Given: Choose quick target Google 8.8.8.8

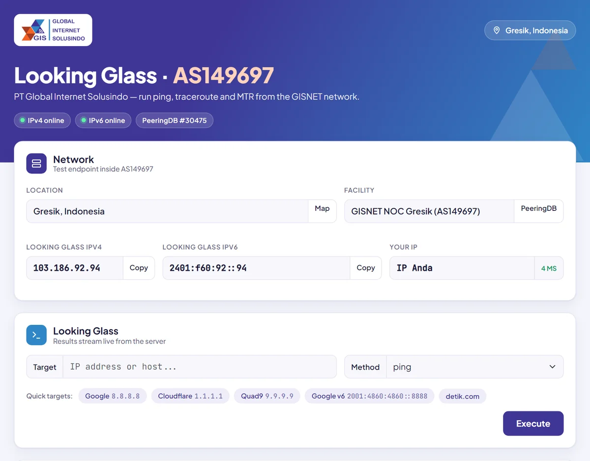Looking at the screenshot, I should (x=113, y=396).
